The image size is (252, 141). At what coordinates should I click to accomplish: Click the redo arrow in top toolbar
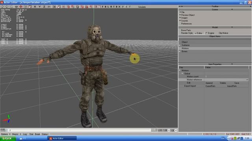pos(7,7)
